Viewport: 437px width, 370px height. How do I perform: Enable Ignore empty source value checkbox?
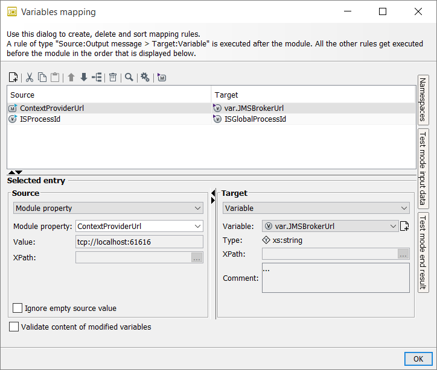[18, 308]
